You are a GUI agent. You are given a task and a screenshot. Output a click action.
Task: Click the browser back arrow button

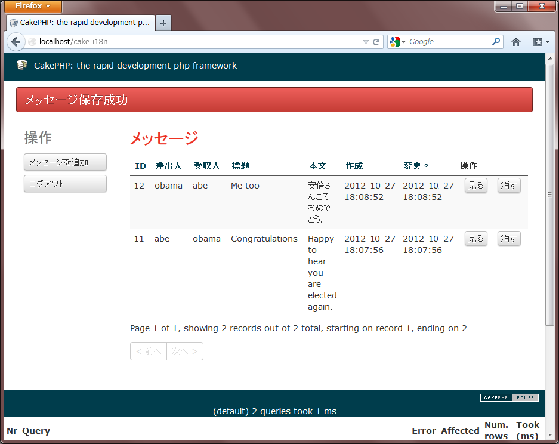click(16, 42)
